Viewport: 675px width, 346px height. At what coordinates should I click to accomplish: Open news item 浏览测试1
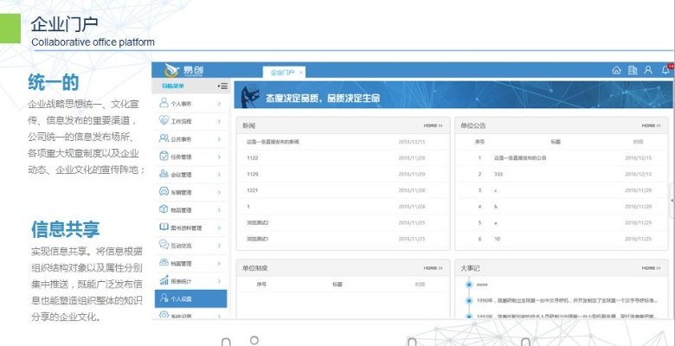click(257, 239)
